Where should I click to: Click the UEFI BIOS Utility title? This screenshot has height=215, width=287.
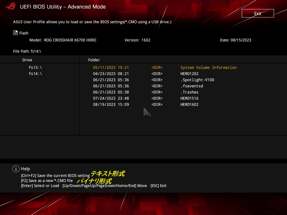63,7
